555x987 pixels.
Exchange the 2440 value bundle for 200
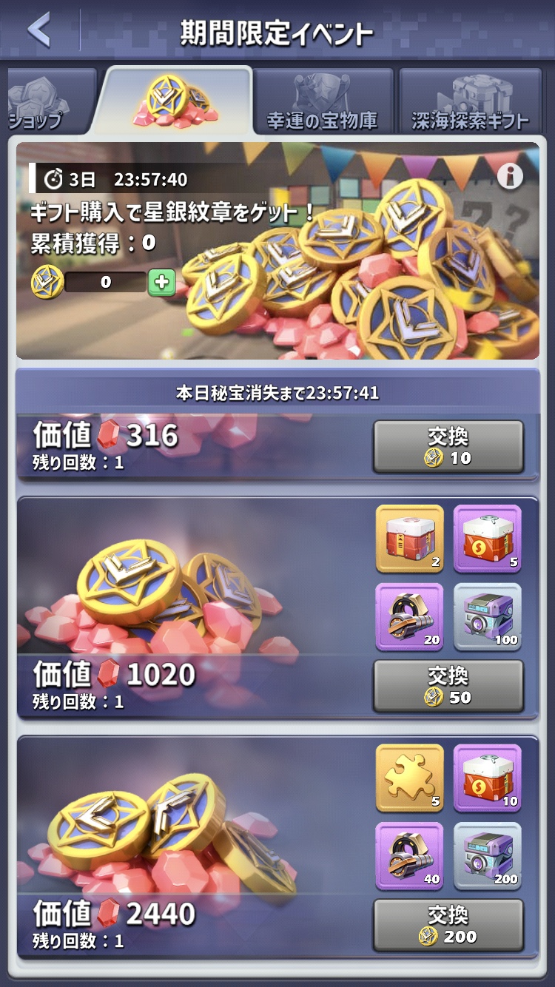click(448, 925)
